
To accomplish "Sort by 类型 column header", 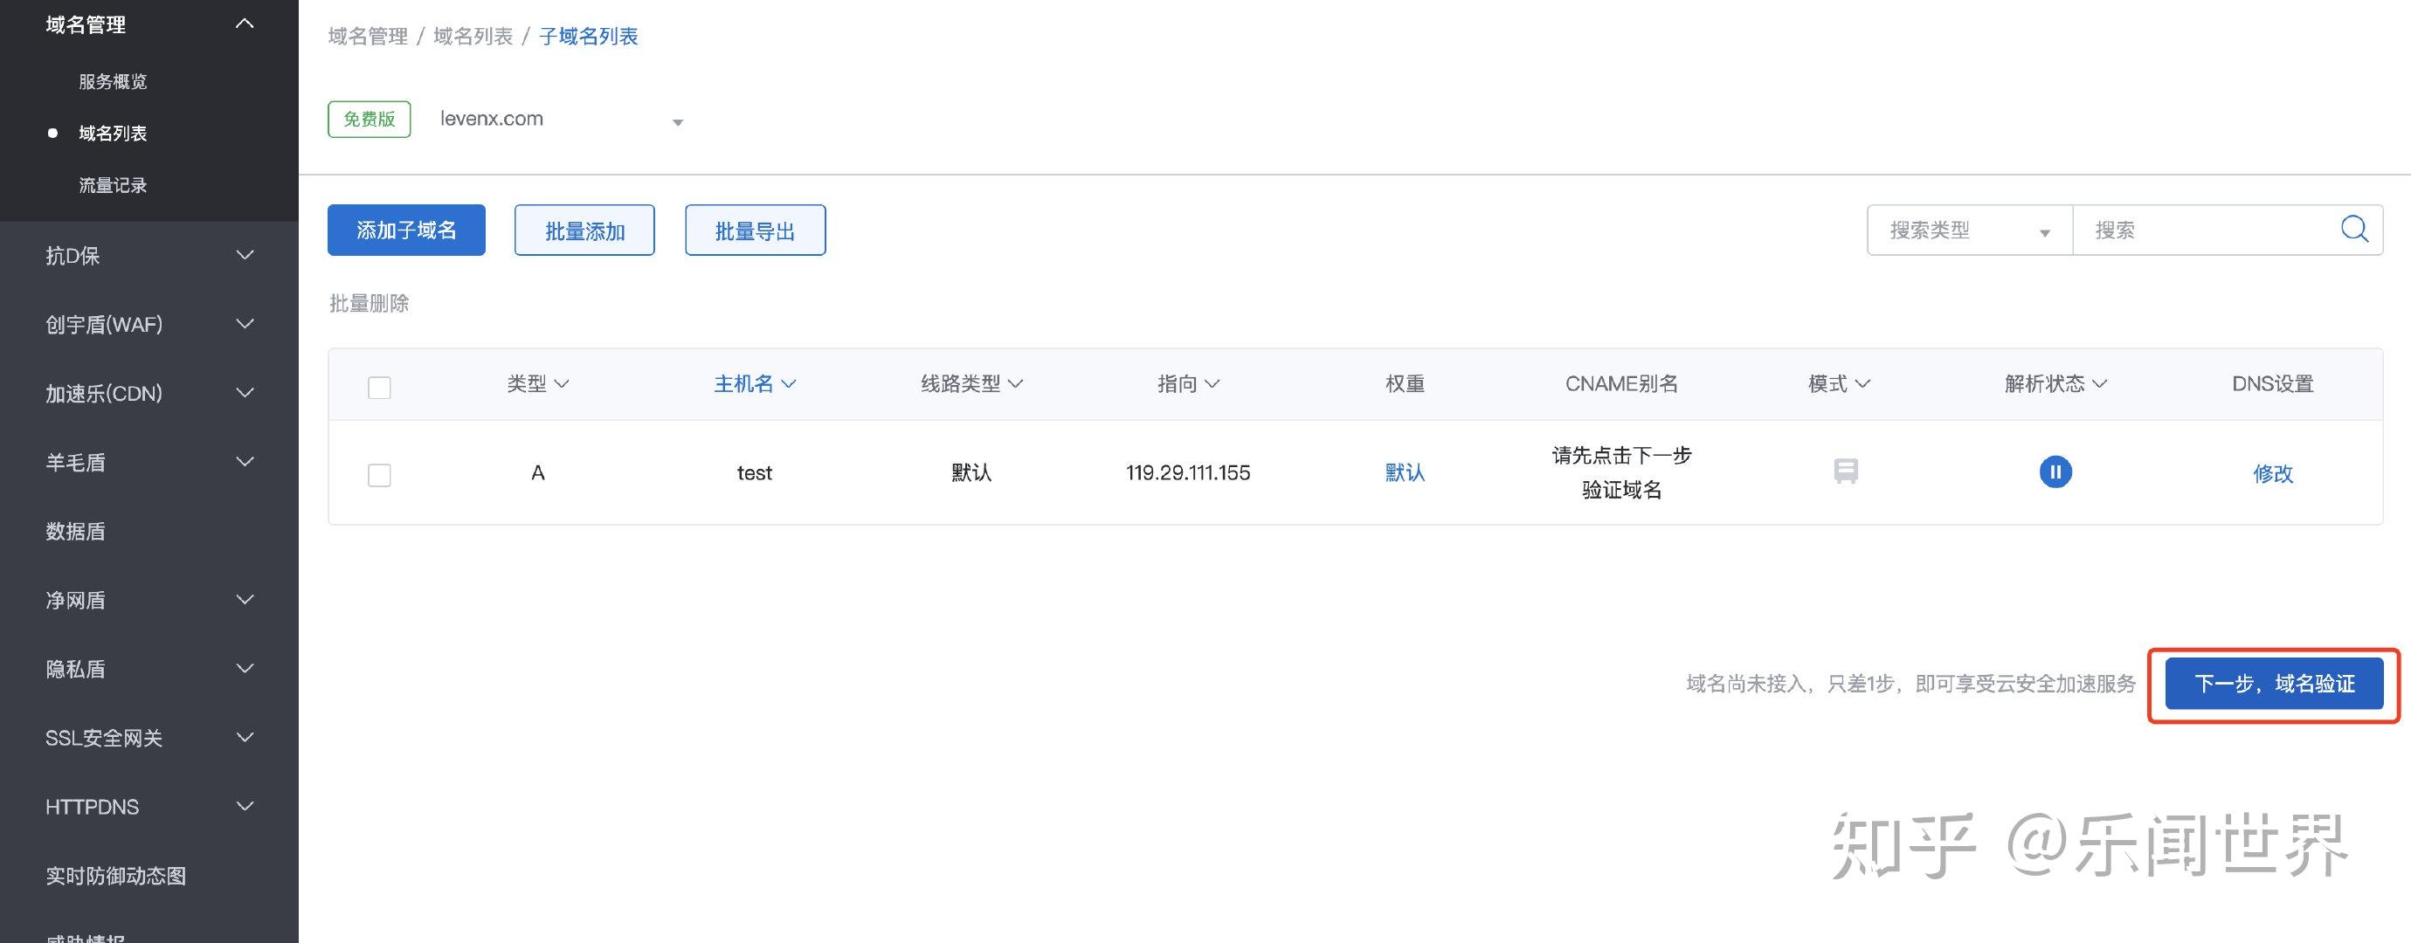I will pyautogui.click(x=537, y=383).
